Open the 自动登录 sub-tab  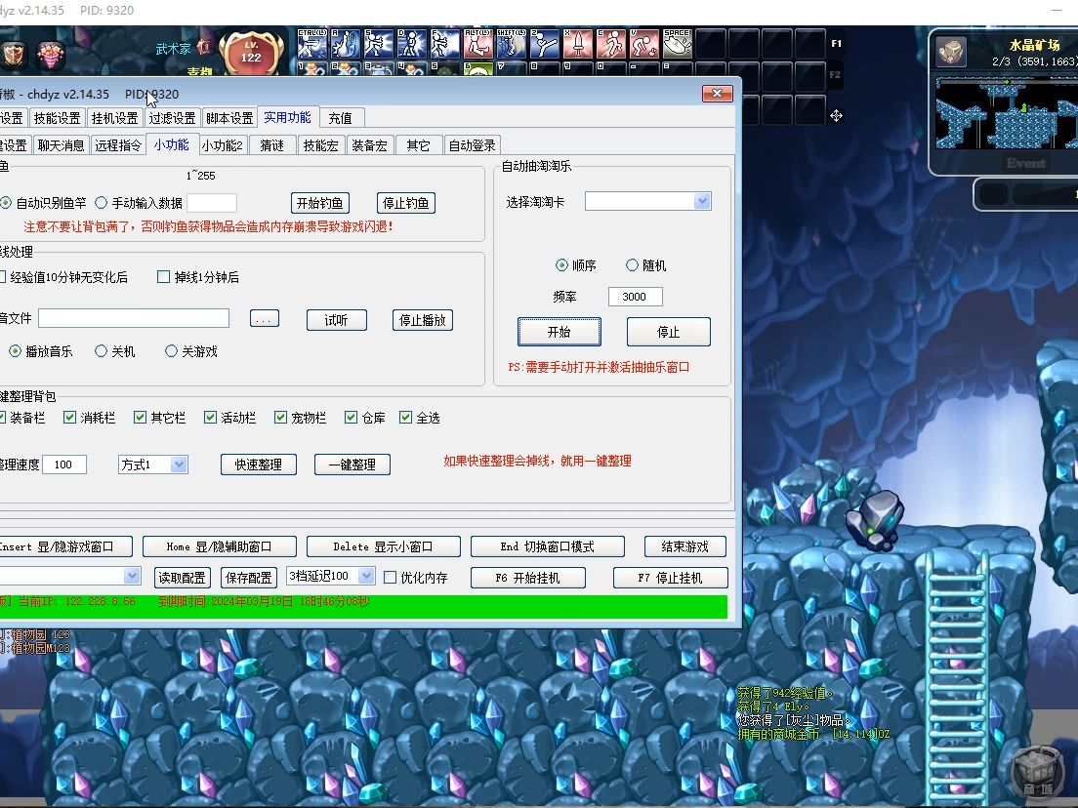[x=473, y=145]
